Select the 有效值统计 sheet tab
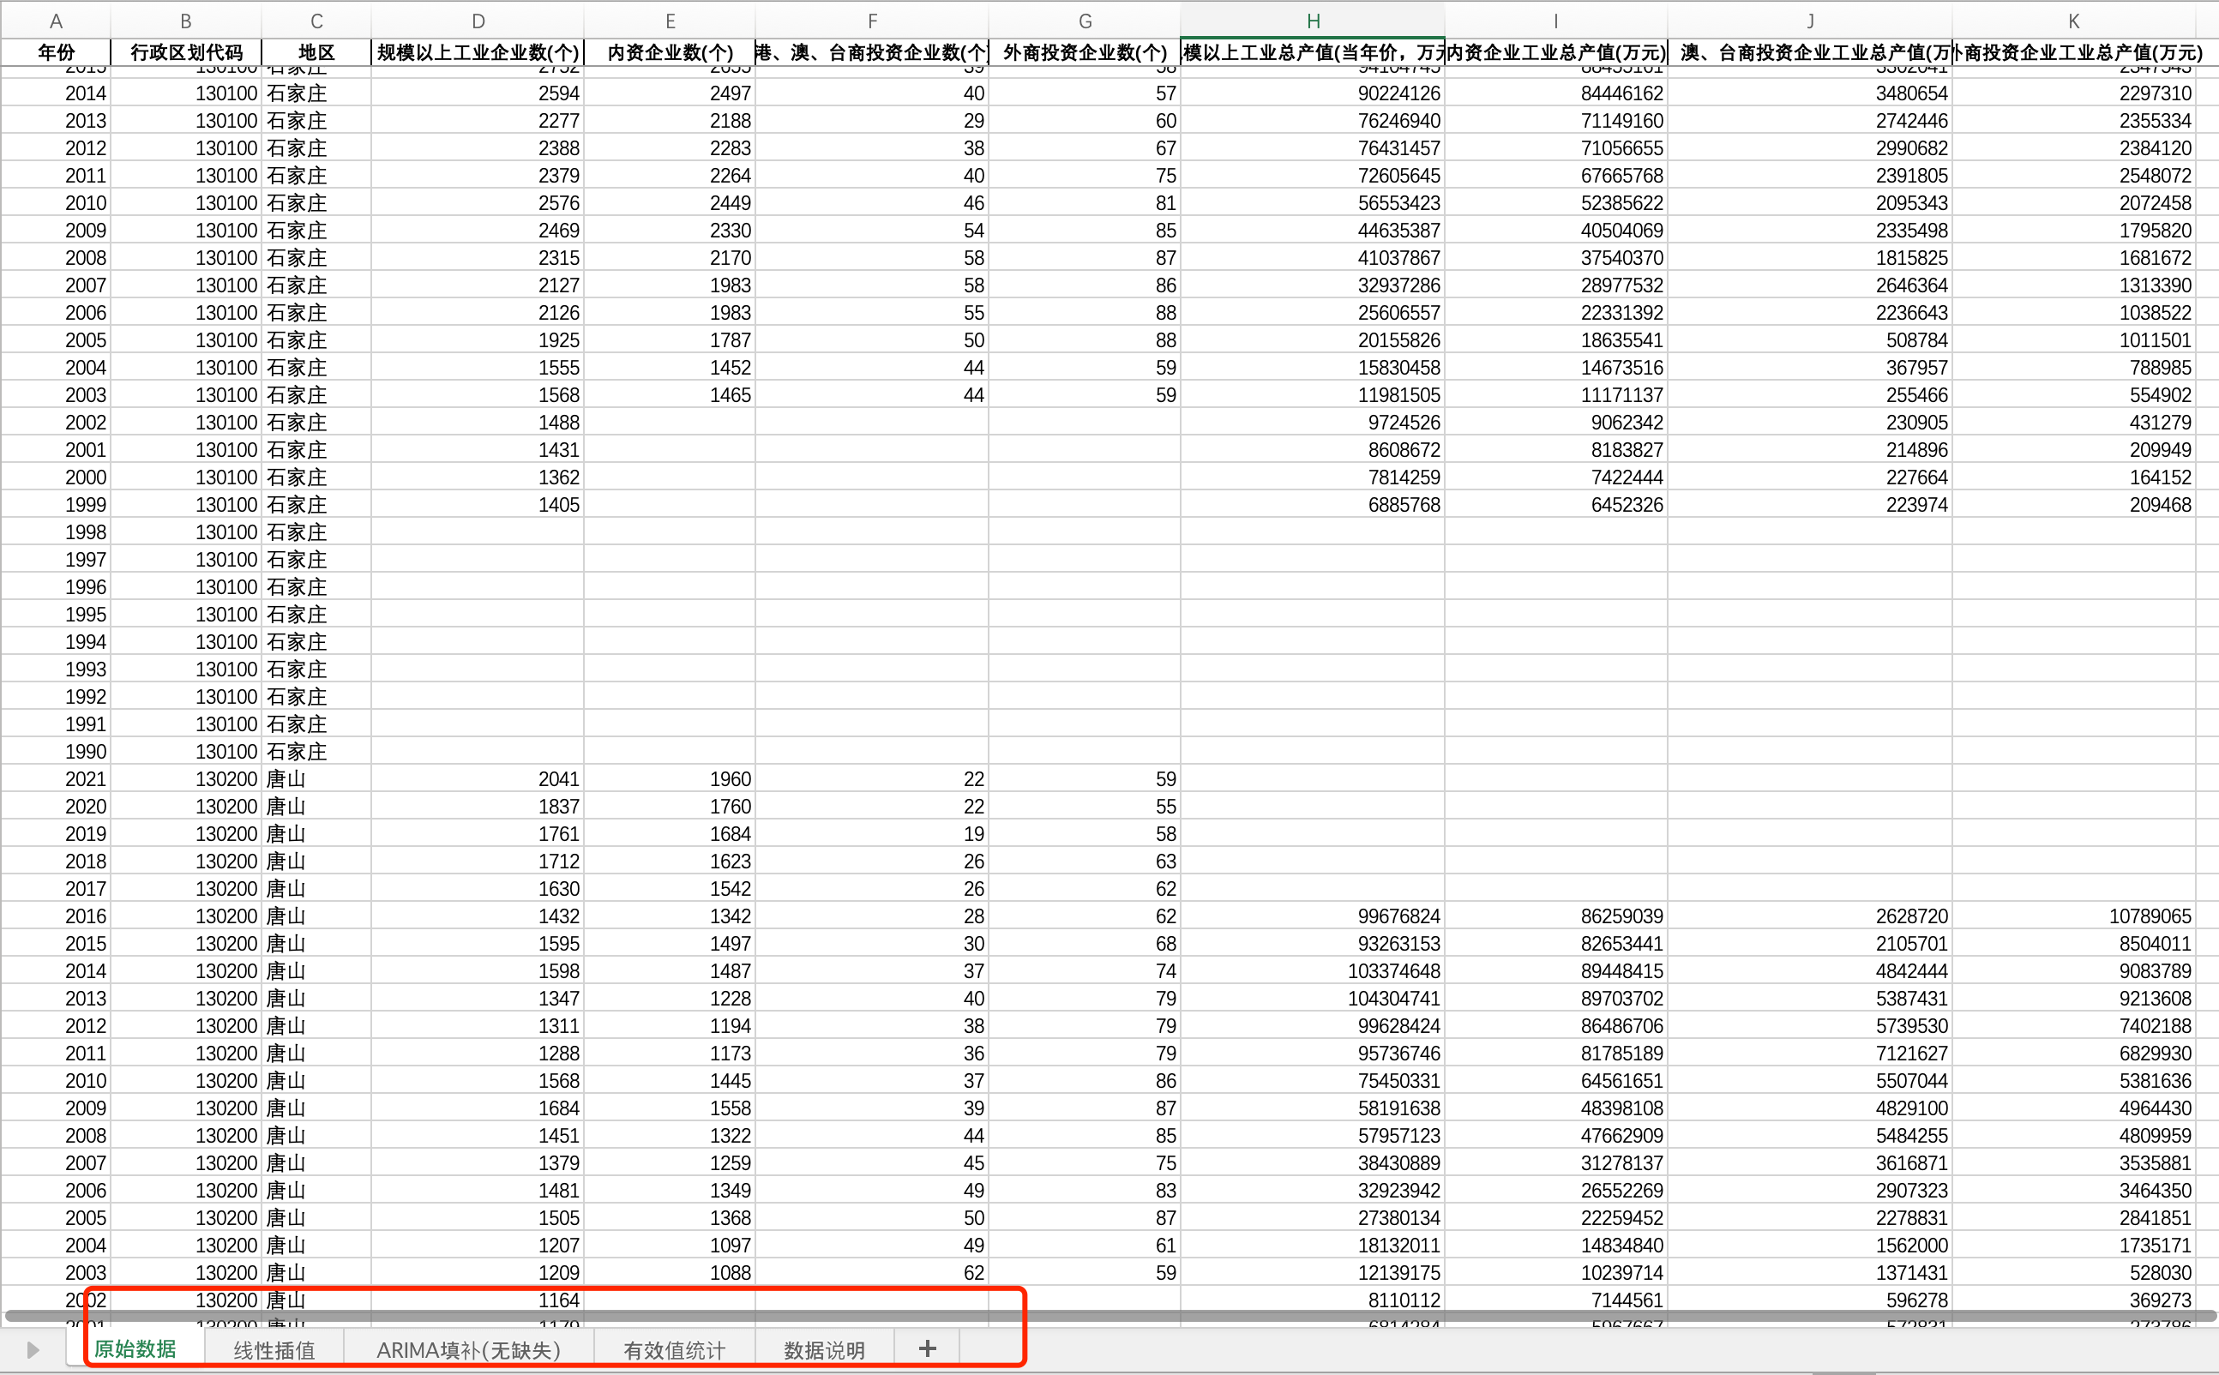Screen dimensions: 2219x1375 (674, 1350)
